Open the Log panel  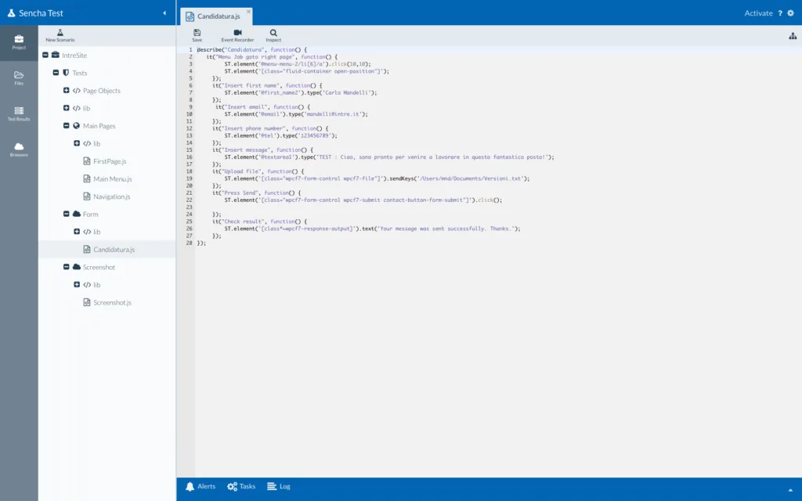[x=279, y=486]
